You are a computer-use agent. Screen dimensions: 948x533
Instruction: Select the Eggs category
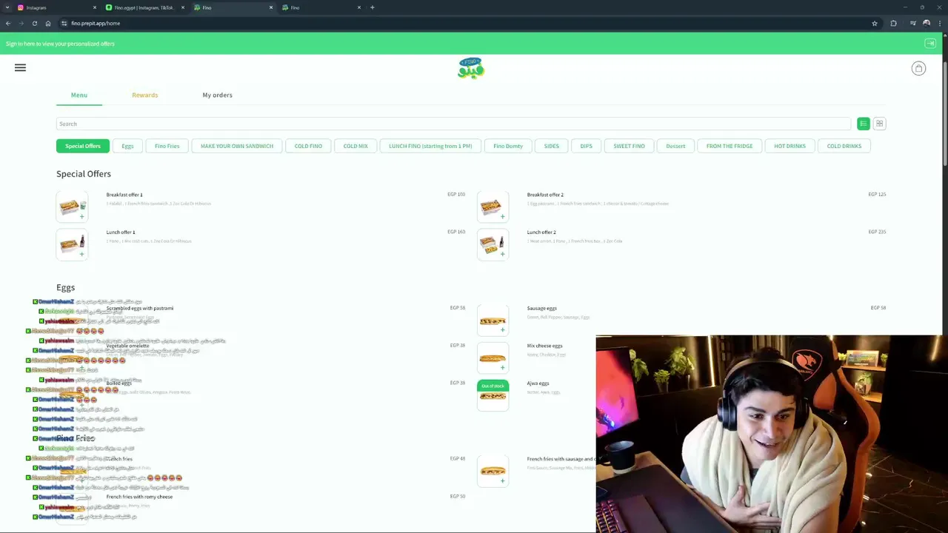coord(127,146)
